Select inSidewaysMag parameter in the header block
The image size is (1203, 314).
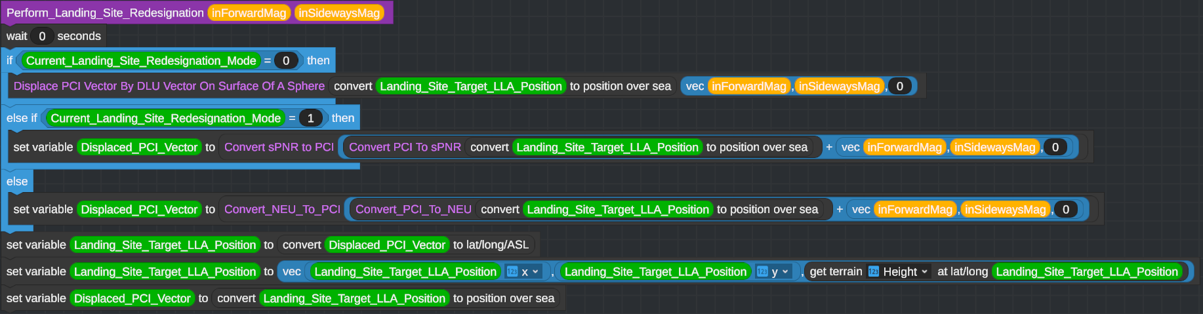[x=339, y=13]
